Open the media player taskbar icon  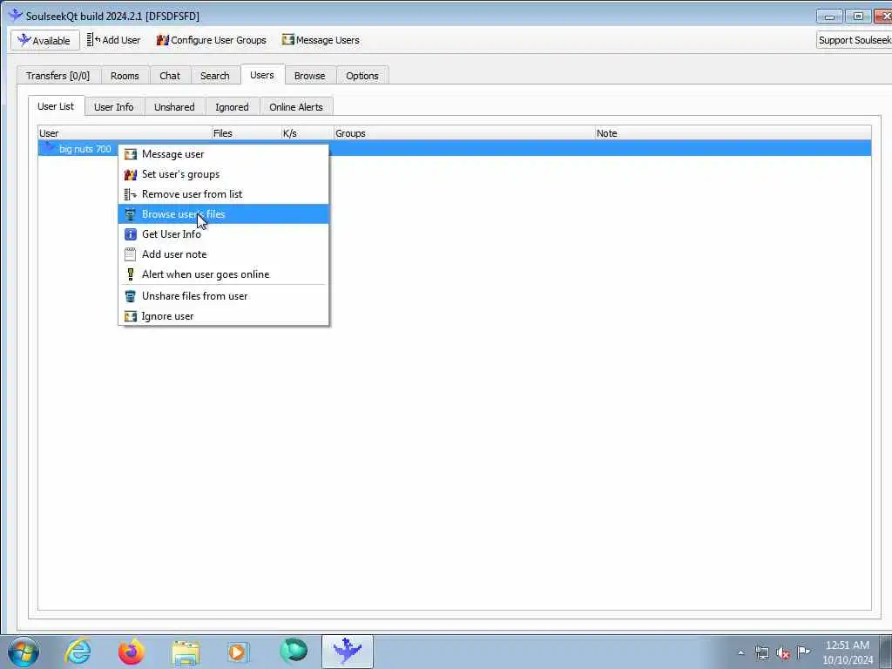coord(238,652)
